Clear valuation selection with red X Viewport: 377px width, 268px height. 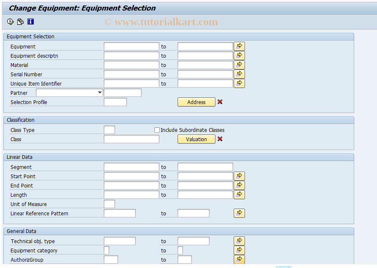coord(220,139)
